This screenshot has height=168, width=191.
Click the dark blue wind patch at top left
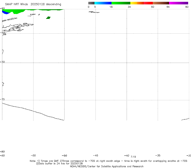pyautogui.click(x=5, y=12)
